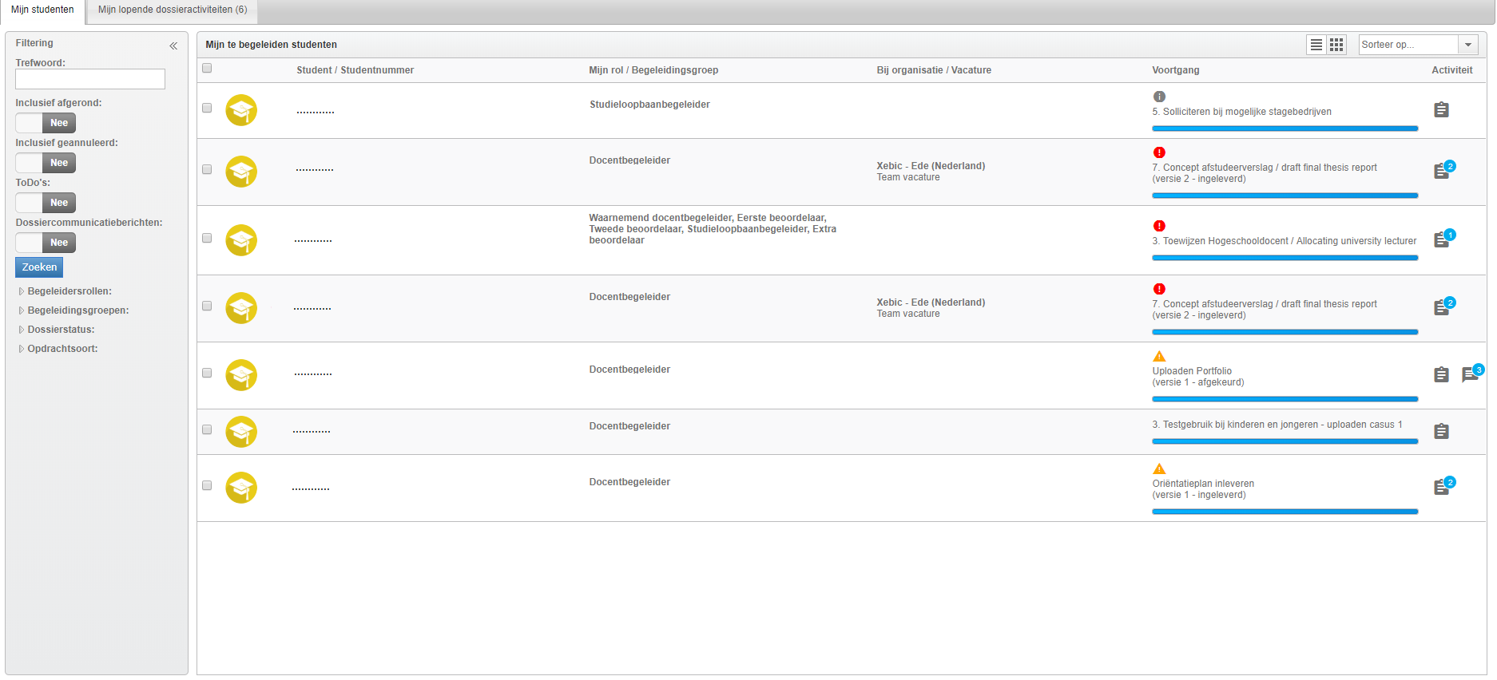This screenshot has width=1497, height=680.
Task: Open student name link in Studieloopbaanbegeleider row
Action: click(316, 112)
